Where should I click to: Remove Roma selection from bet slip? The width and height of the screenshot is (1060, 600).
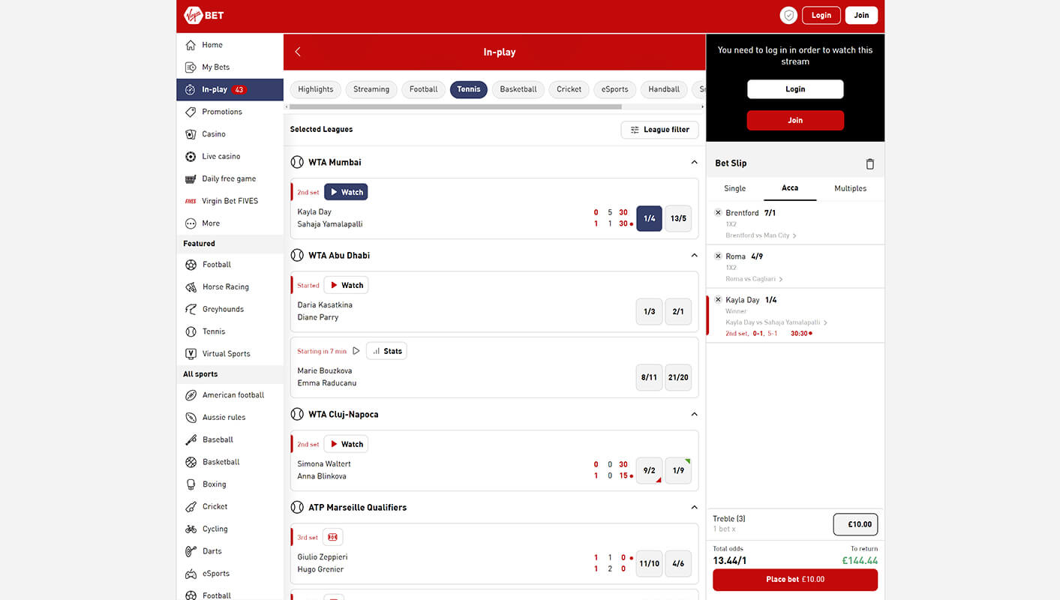point(718,256)
